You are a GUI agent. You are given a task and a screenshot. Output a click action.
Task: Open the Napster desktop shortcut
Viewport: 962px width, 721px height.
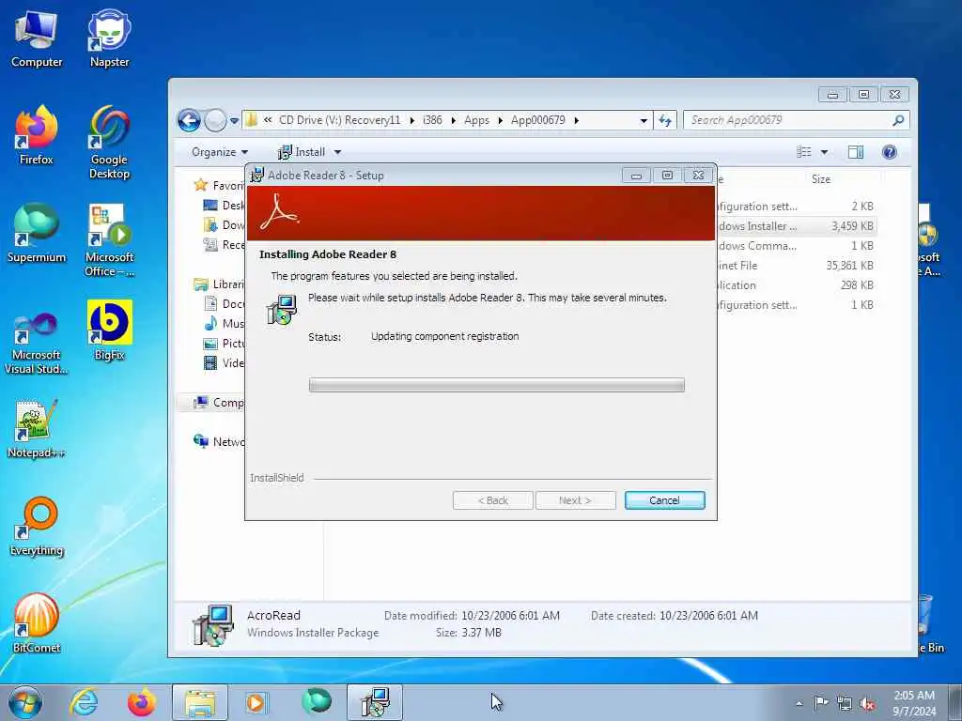coord(109,39)
